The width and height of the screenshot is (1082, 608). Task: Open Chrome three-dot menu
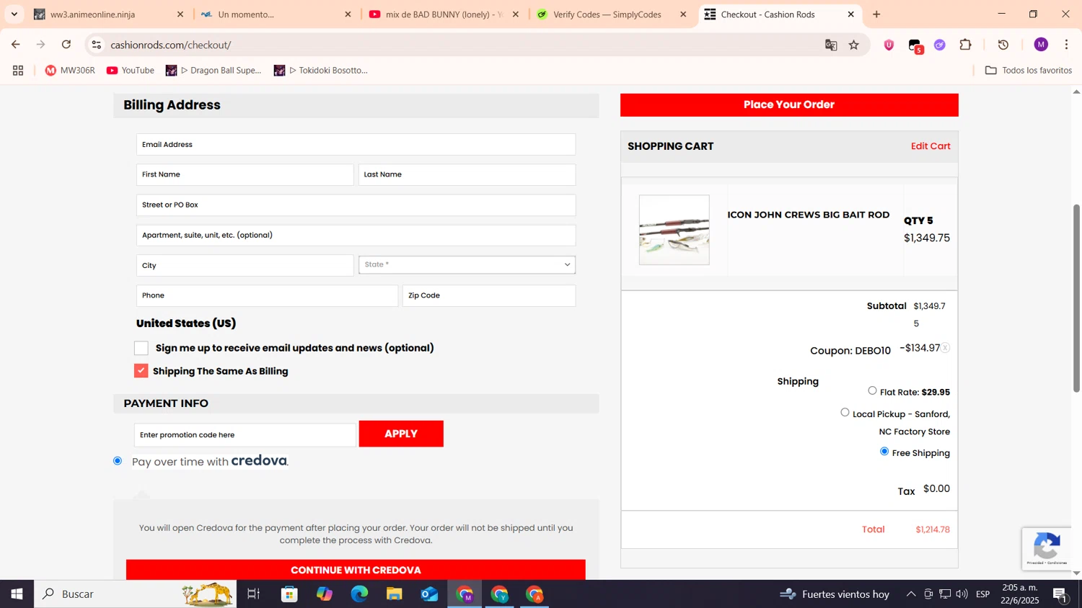1067,45
